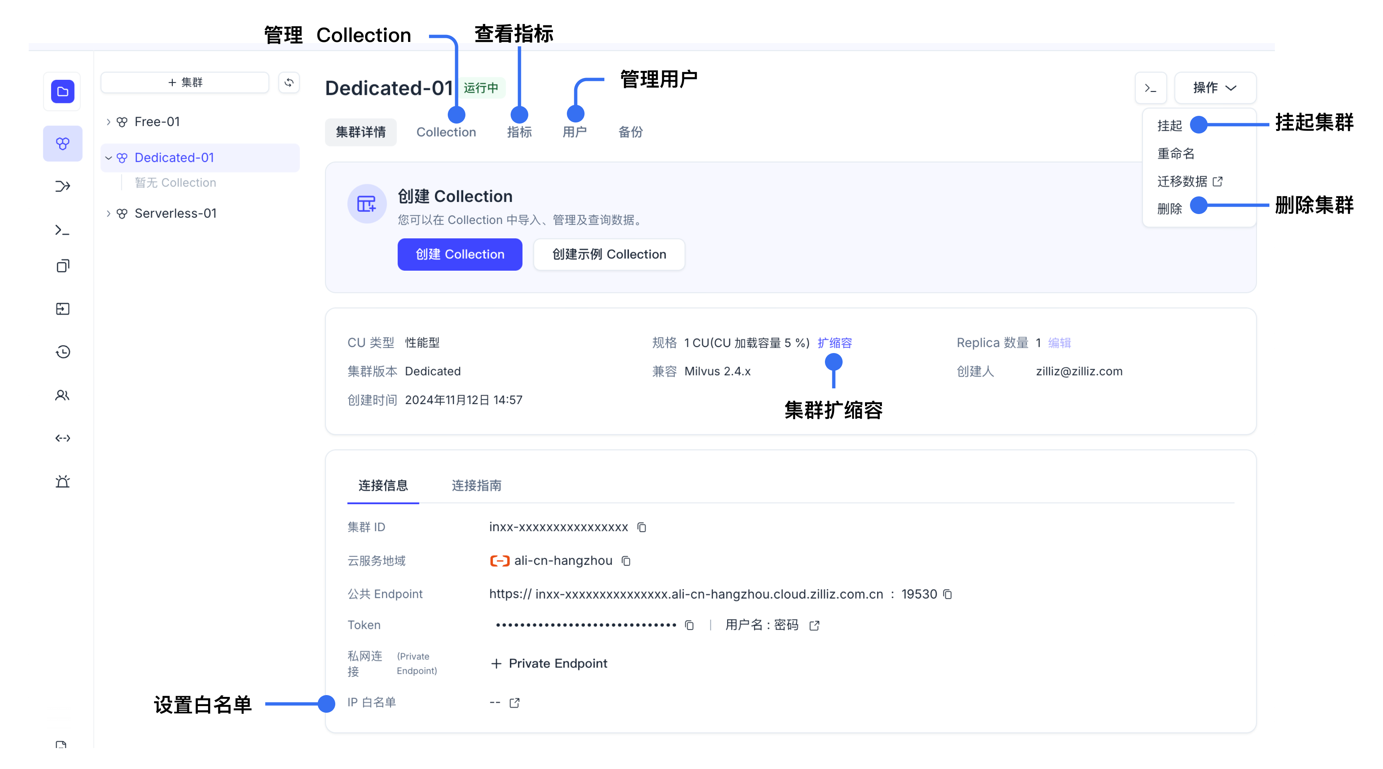Choose 重命名 from the actions menu
The image size is (1383, 769).
(1176, 154)
